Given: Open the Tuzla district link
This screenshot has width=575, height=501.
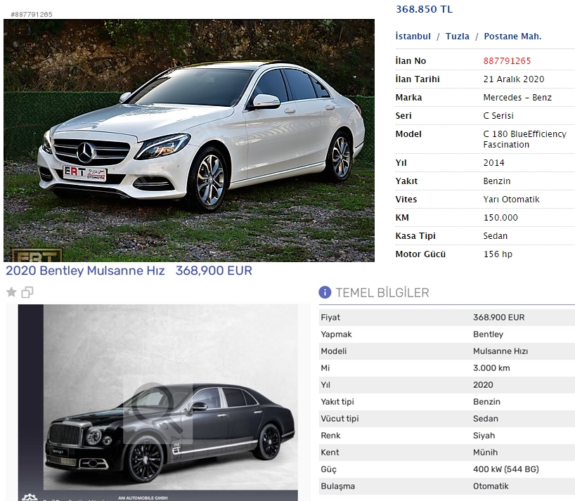Looking at the screenshot, I should (x=458, y=37).
